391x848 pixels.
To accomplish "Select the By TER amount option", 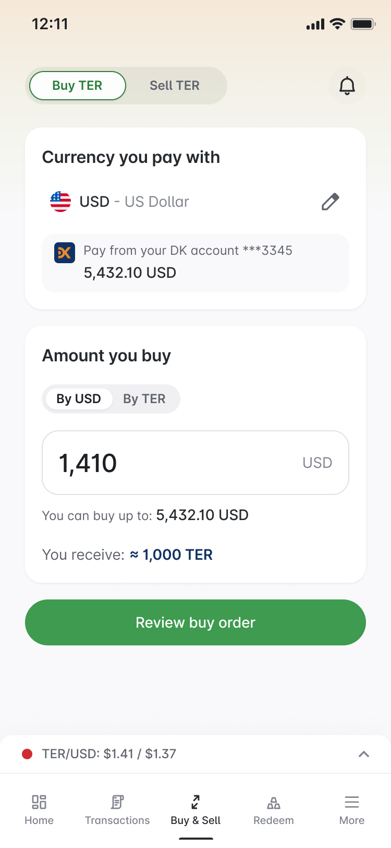I will 144,398.
